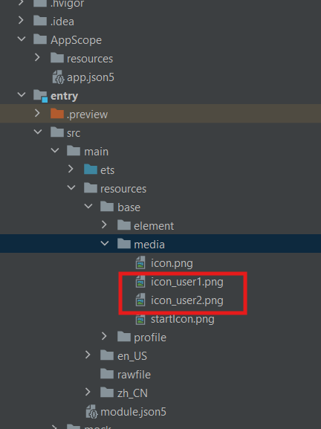Click the entry module folder icon
Screen dimensions: 321x429
point(40,95)
